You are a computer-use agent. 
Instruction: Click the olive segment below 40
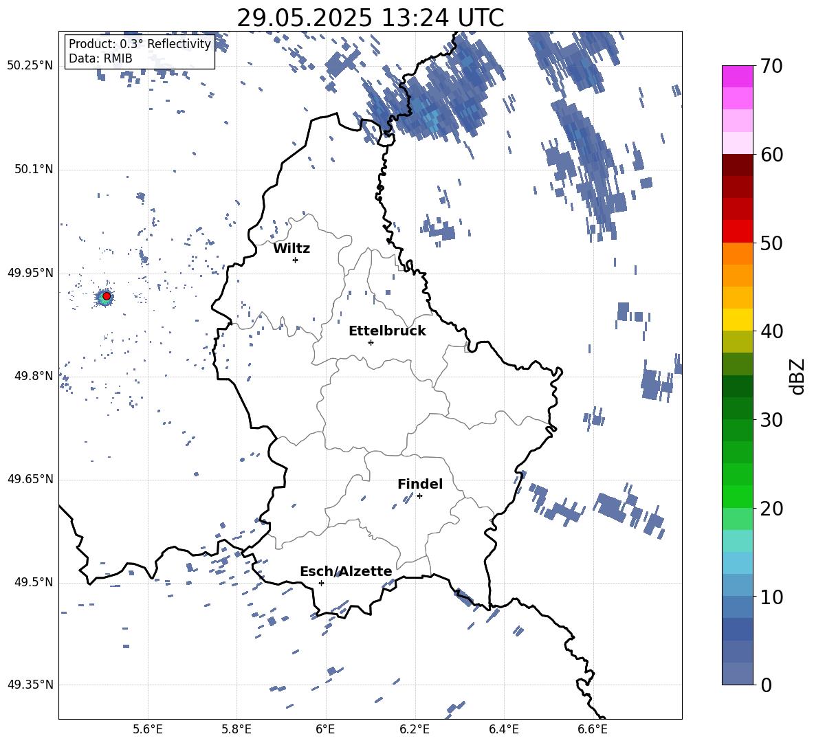(x=737, y=342)
